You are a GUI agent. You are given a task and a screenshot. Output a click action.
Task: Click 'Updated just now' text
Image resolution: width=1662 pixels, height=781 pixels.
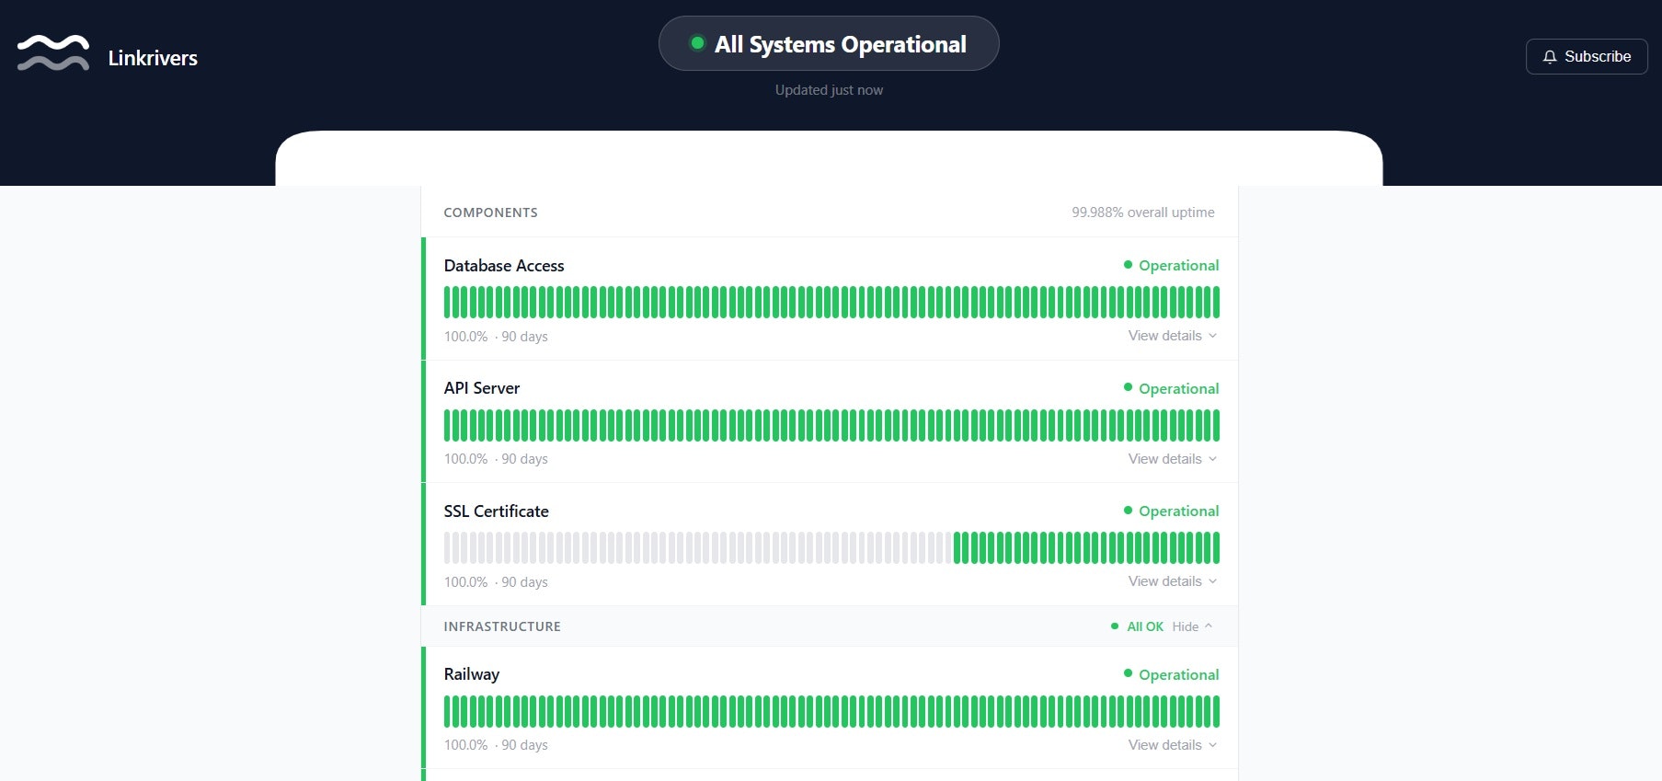coord(829,90)
